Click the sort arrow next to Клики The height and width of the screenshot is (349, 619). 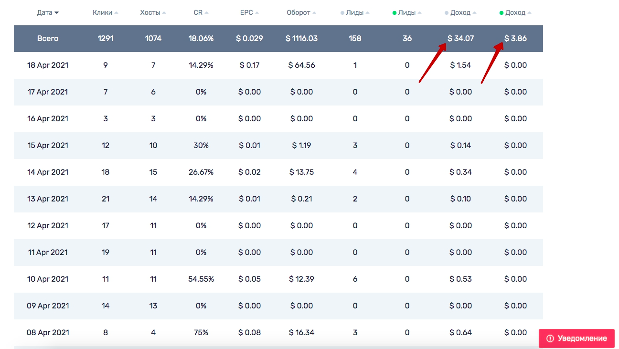point(117,13)
